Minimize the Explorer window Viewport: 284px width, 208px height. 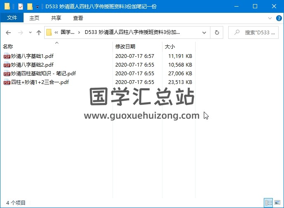(x=236, y=6)
